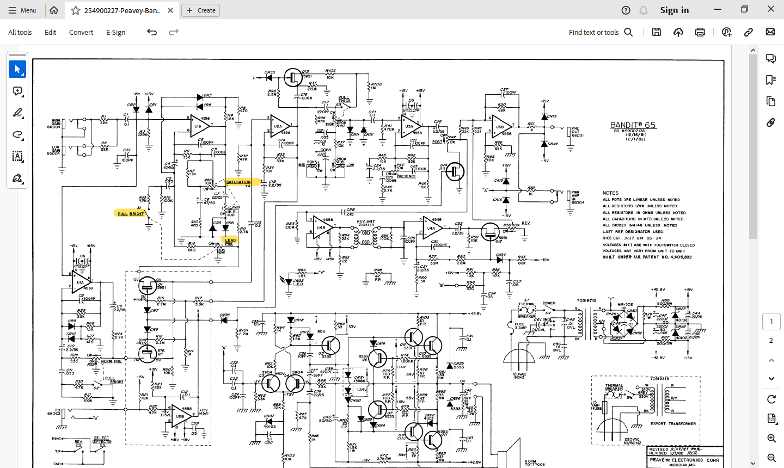Open the Menu hamburger button
Image resolution: width=784 pixels, height=468 pixels.
click(x=22, y=10)
